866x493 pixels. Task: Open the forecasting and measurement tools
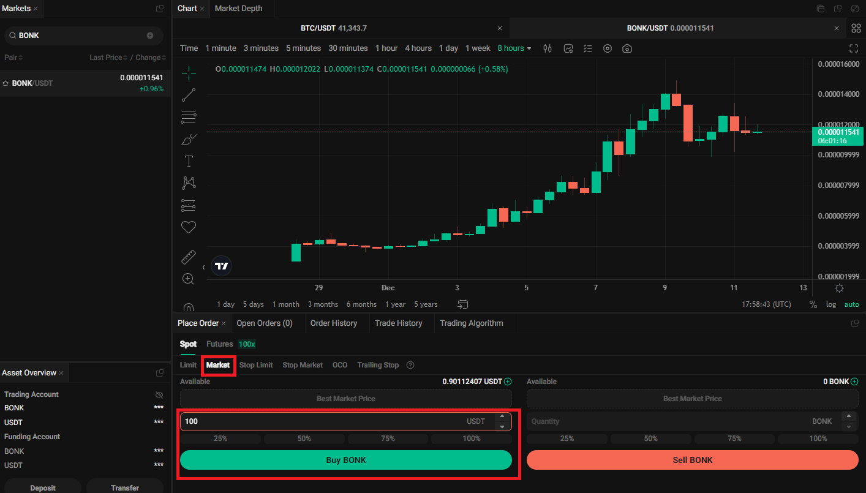tap(189, 205)
